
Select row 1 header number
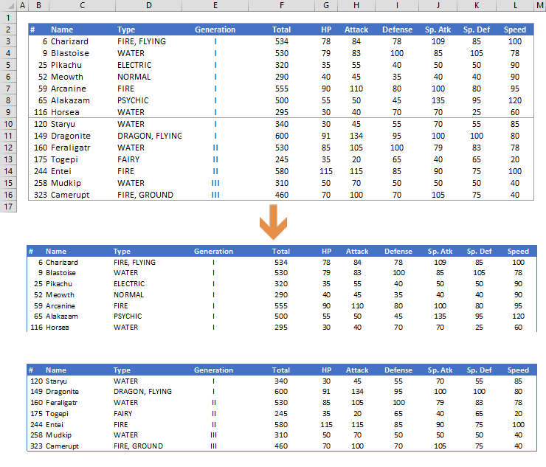(8, 18)
